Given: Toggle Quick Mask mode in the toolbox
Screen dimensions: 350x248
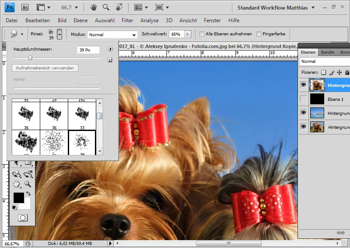Looking at the screenshot, I should click(x=23, y=218).
